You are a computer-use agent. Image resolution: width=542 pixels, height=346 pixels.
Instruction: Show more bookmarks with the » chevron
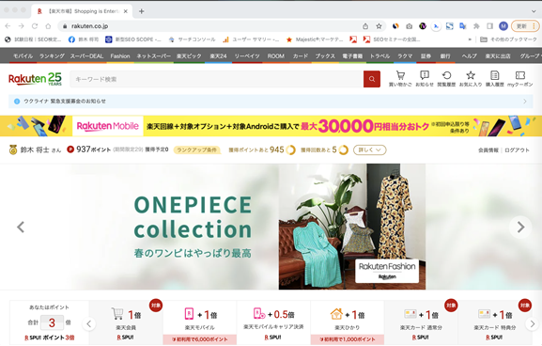470,39
